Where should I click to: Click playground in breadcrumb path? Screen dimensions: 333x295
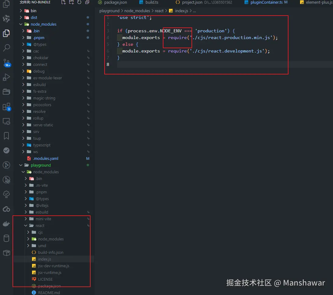coord(109,11)
